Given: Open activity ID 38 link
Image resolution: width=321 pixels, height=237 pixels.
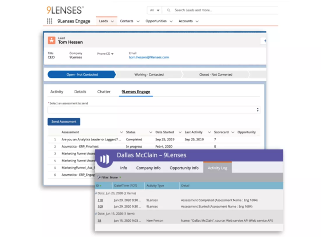Looking at the screenshot, I should (99, 221).
